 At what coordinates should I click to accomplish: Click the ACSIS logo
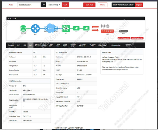tap(11, 5)
